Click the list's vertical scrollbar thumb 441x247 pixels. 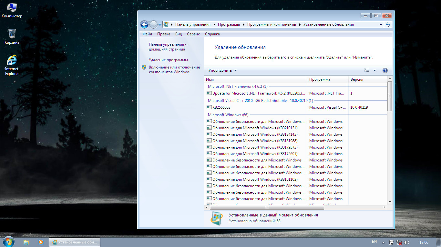pyautogui.click(x=390, y=96)
